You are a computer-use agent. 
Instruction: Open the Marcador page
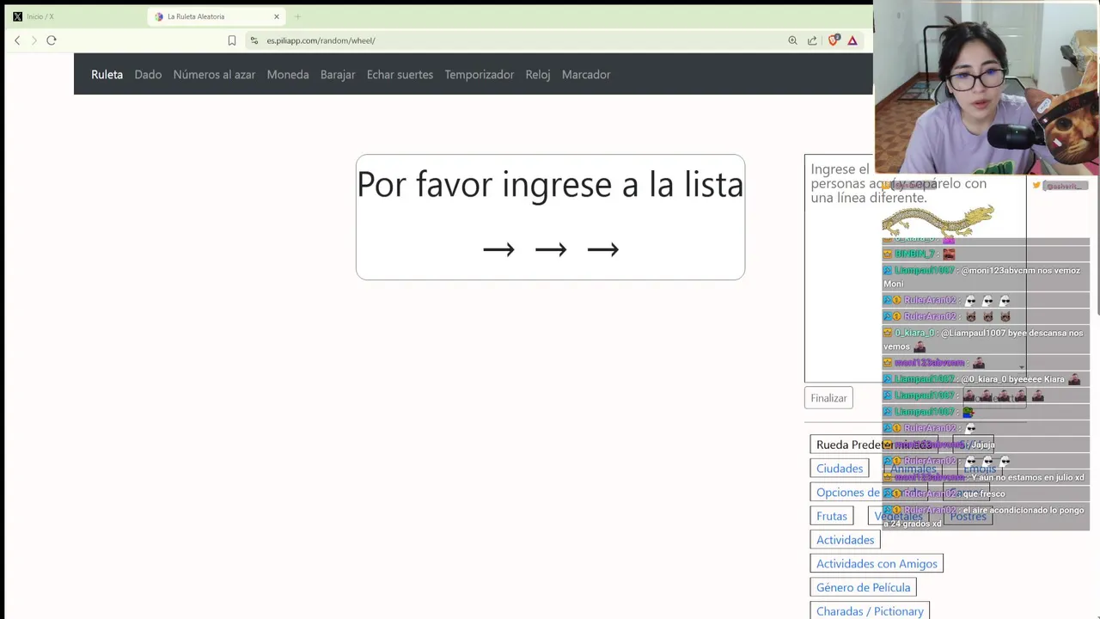click(586, 75)
